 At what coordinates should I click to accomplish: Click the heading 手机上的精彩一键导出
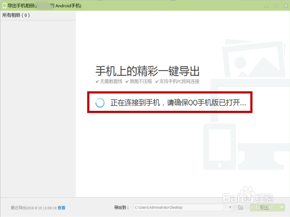(x=148, y=71)
